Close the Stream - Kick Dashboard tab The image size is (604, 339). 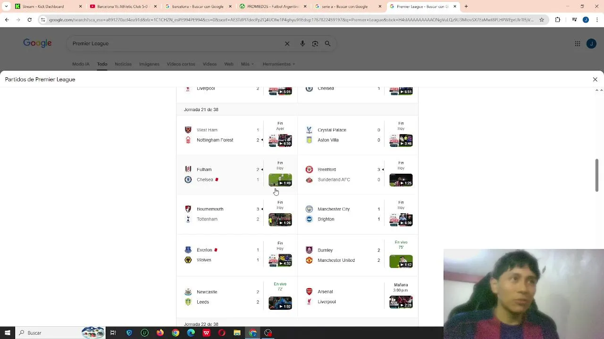point(80,7)
